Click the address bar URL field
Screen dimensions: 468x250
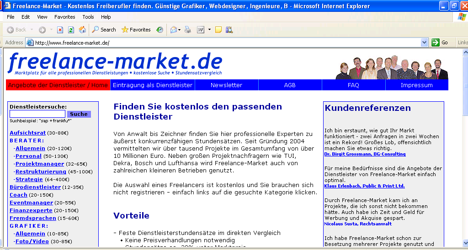tap(227, 42)
